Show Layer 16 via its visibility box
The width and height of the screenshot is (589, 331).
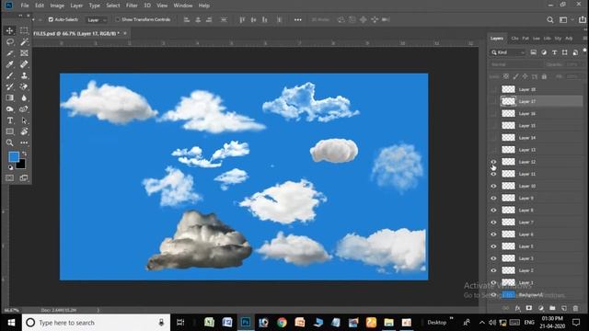[493, 113]
